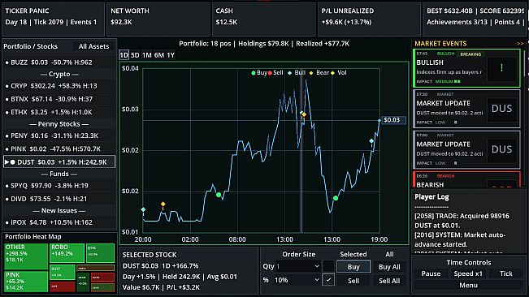Image resolution: width=529 pixels, height=297 pixels.
Task: Expand Market Events with the >> arrows
Action: [x=520, y=44]
